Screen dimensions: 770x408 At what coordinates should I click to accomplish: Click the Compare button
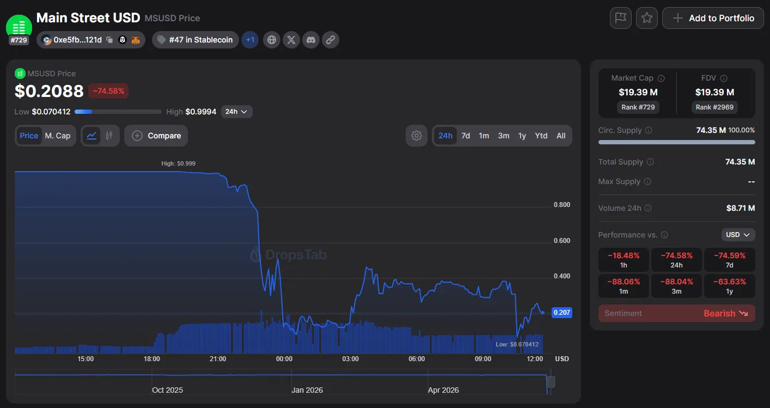pos(156,136)
